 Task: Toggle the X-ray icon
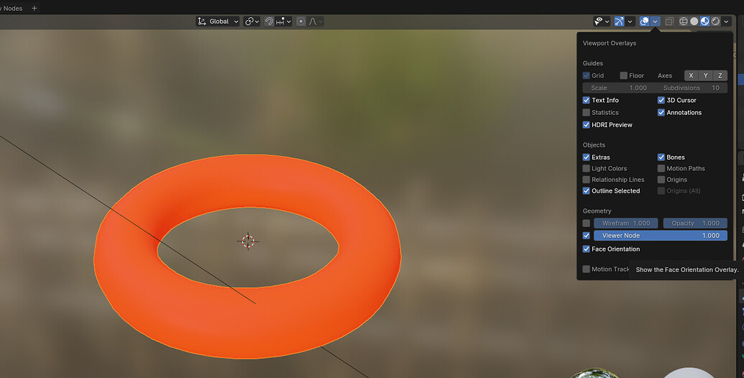tap(669, 22)
